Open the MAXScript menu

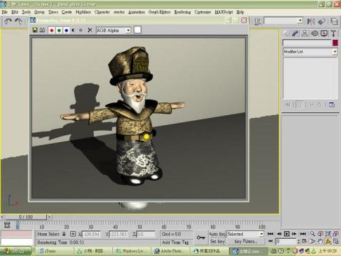[224, 12]
